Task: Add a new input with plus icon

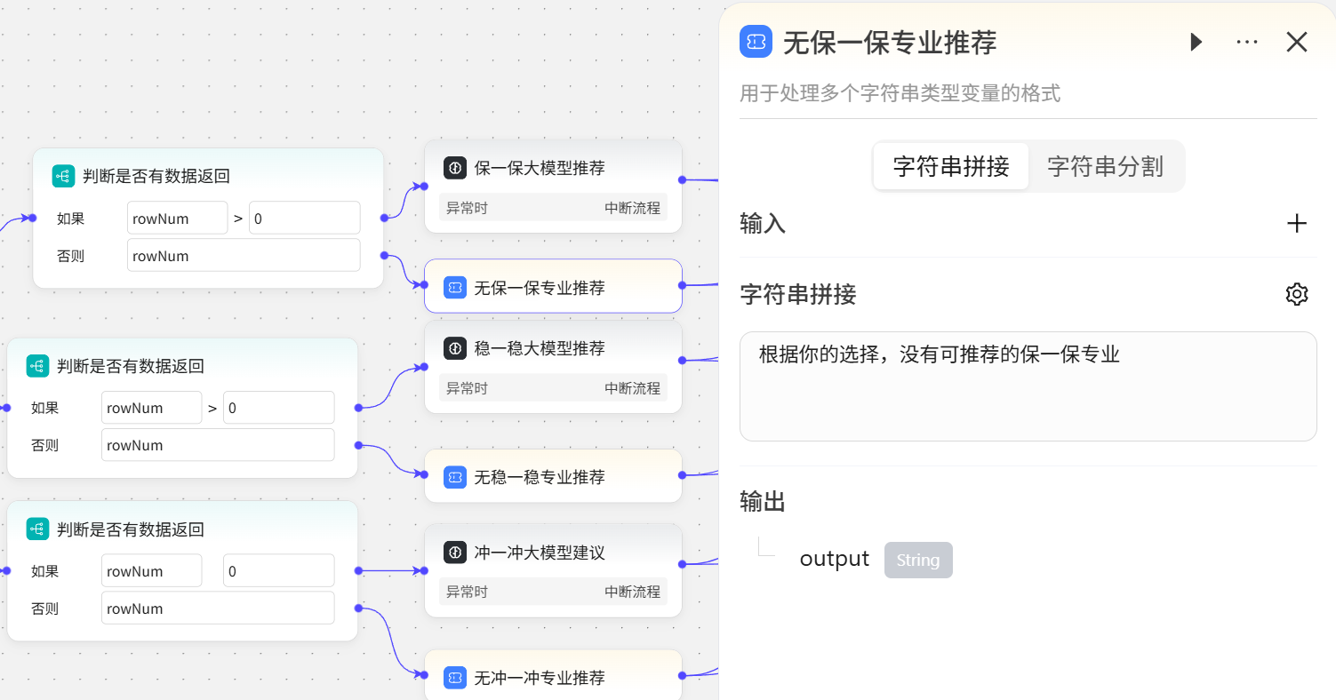Action: pos(1297,223)
